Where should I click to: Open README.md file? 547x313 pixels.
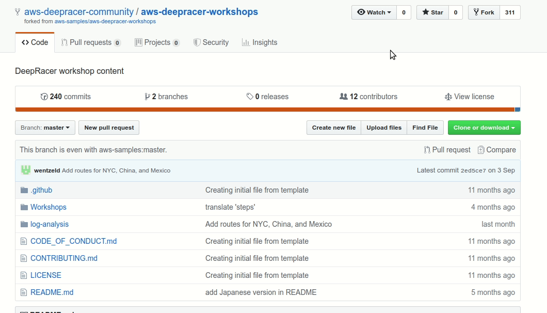[x=52, y=292]
